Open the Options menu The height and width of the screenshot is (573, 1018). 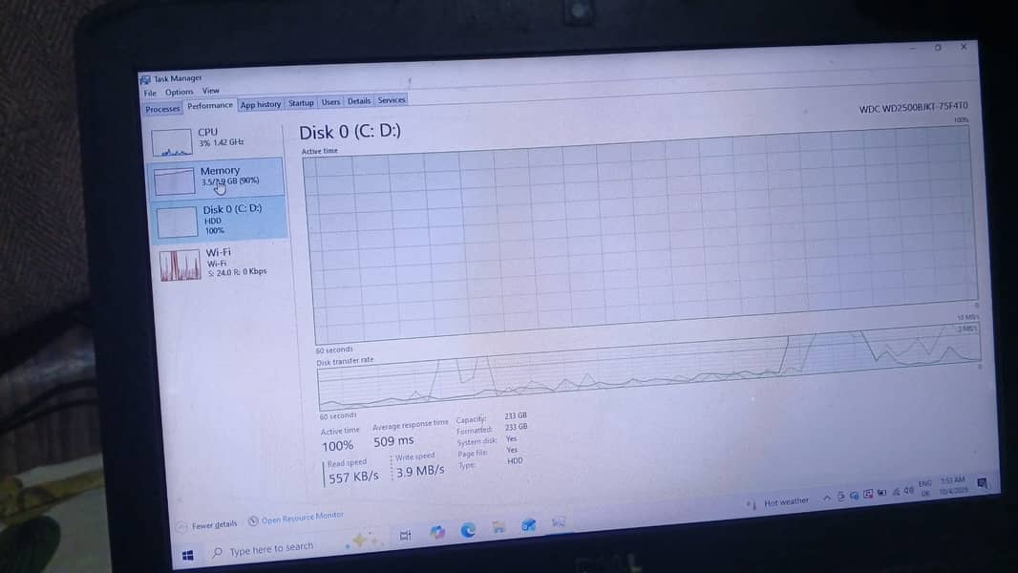(180, 92)
